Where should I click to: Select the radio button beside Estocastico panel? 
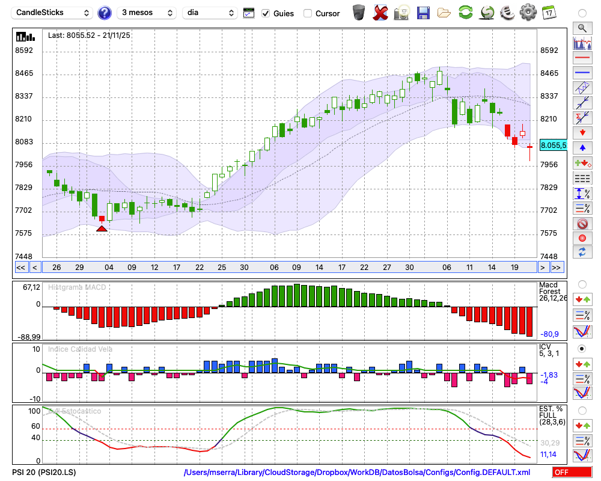tap(582, 411)
